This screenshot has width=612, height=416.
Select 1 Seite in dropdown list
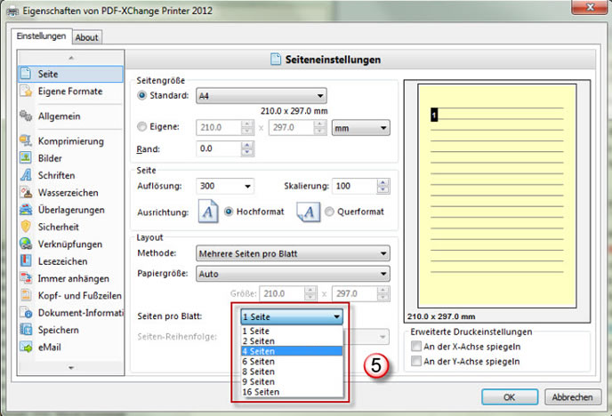[x=292, y=331]
